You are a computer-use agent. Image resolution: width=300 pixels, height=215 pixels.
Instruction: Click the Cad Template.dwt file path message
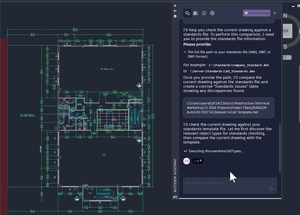(x=229, y=108)
